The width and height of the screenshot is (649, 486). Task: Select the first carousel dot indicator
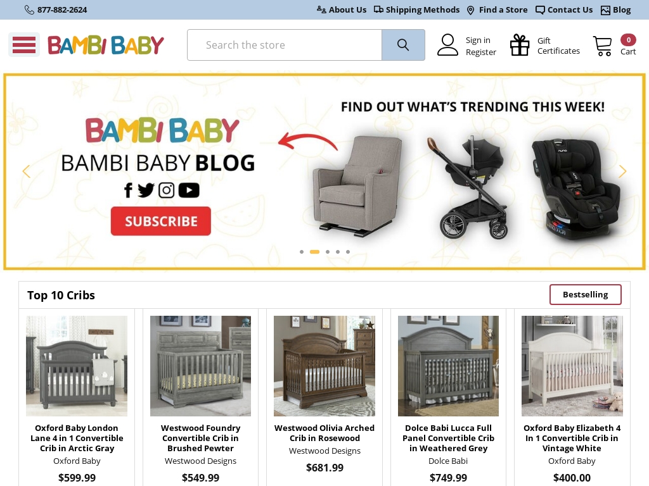[x=302, y=252]
